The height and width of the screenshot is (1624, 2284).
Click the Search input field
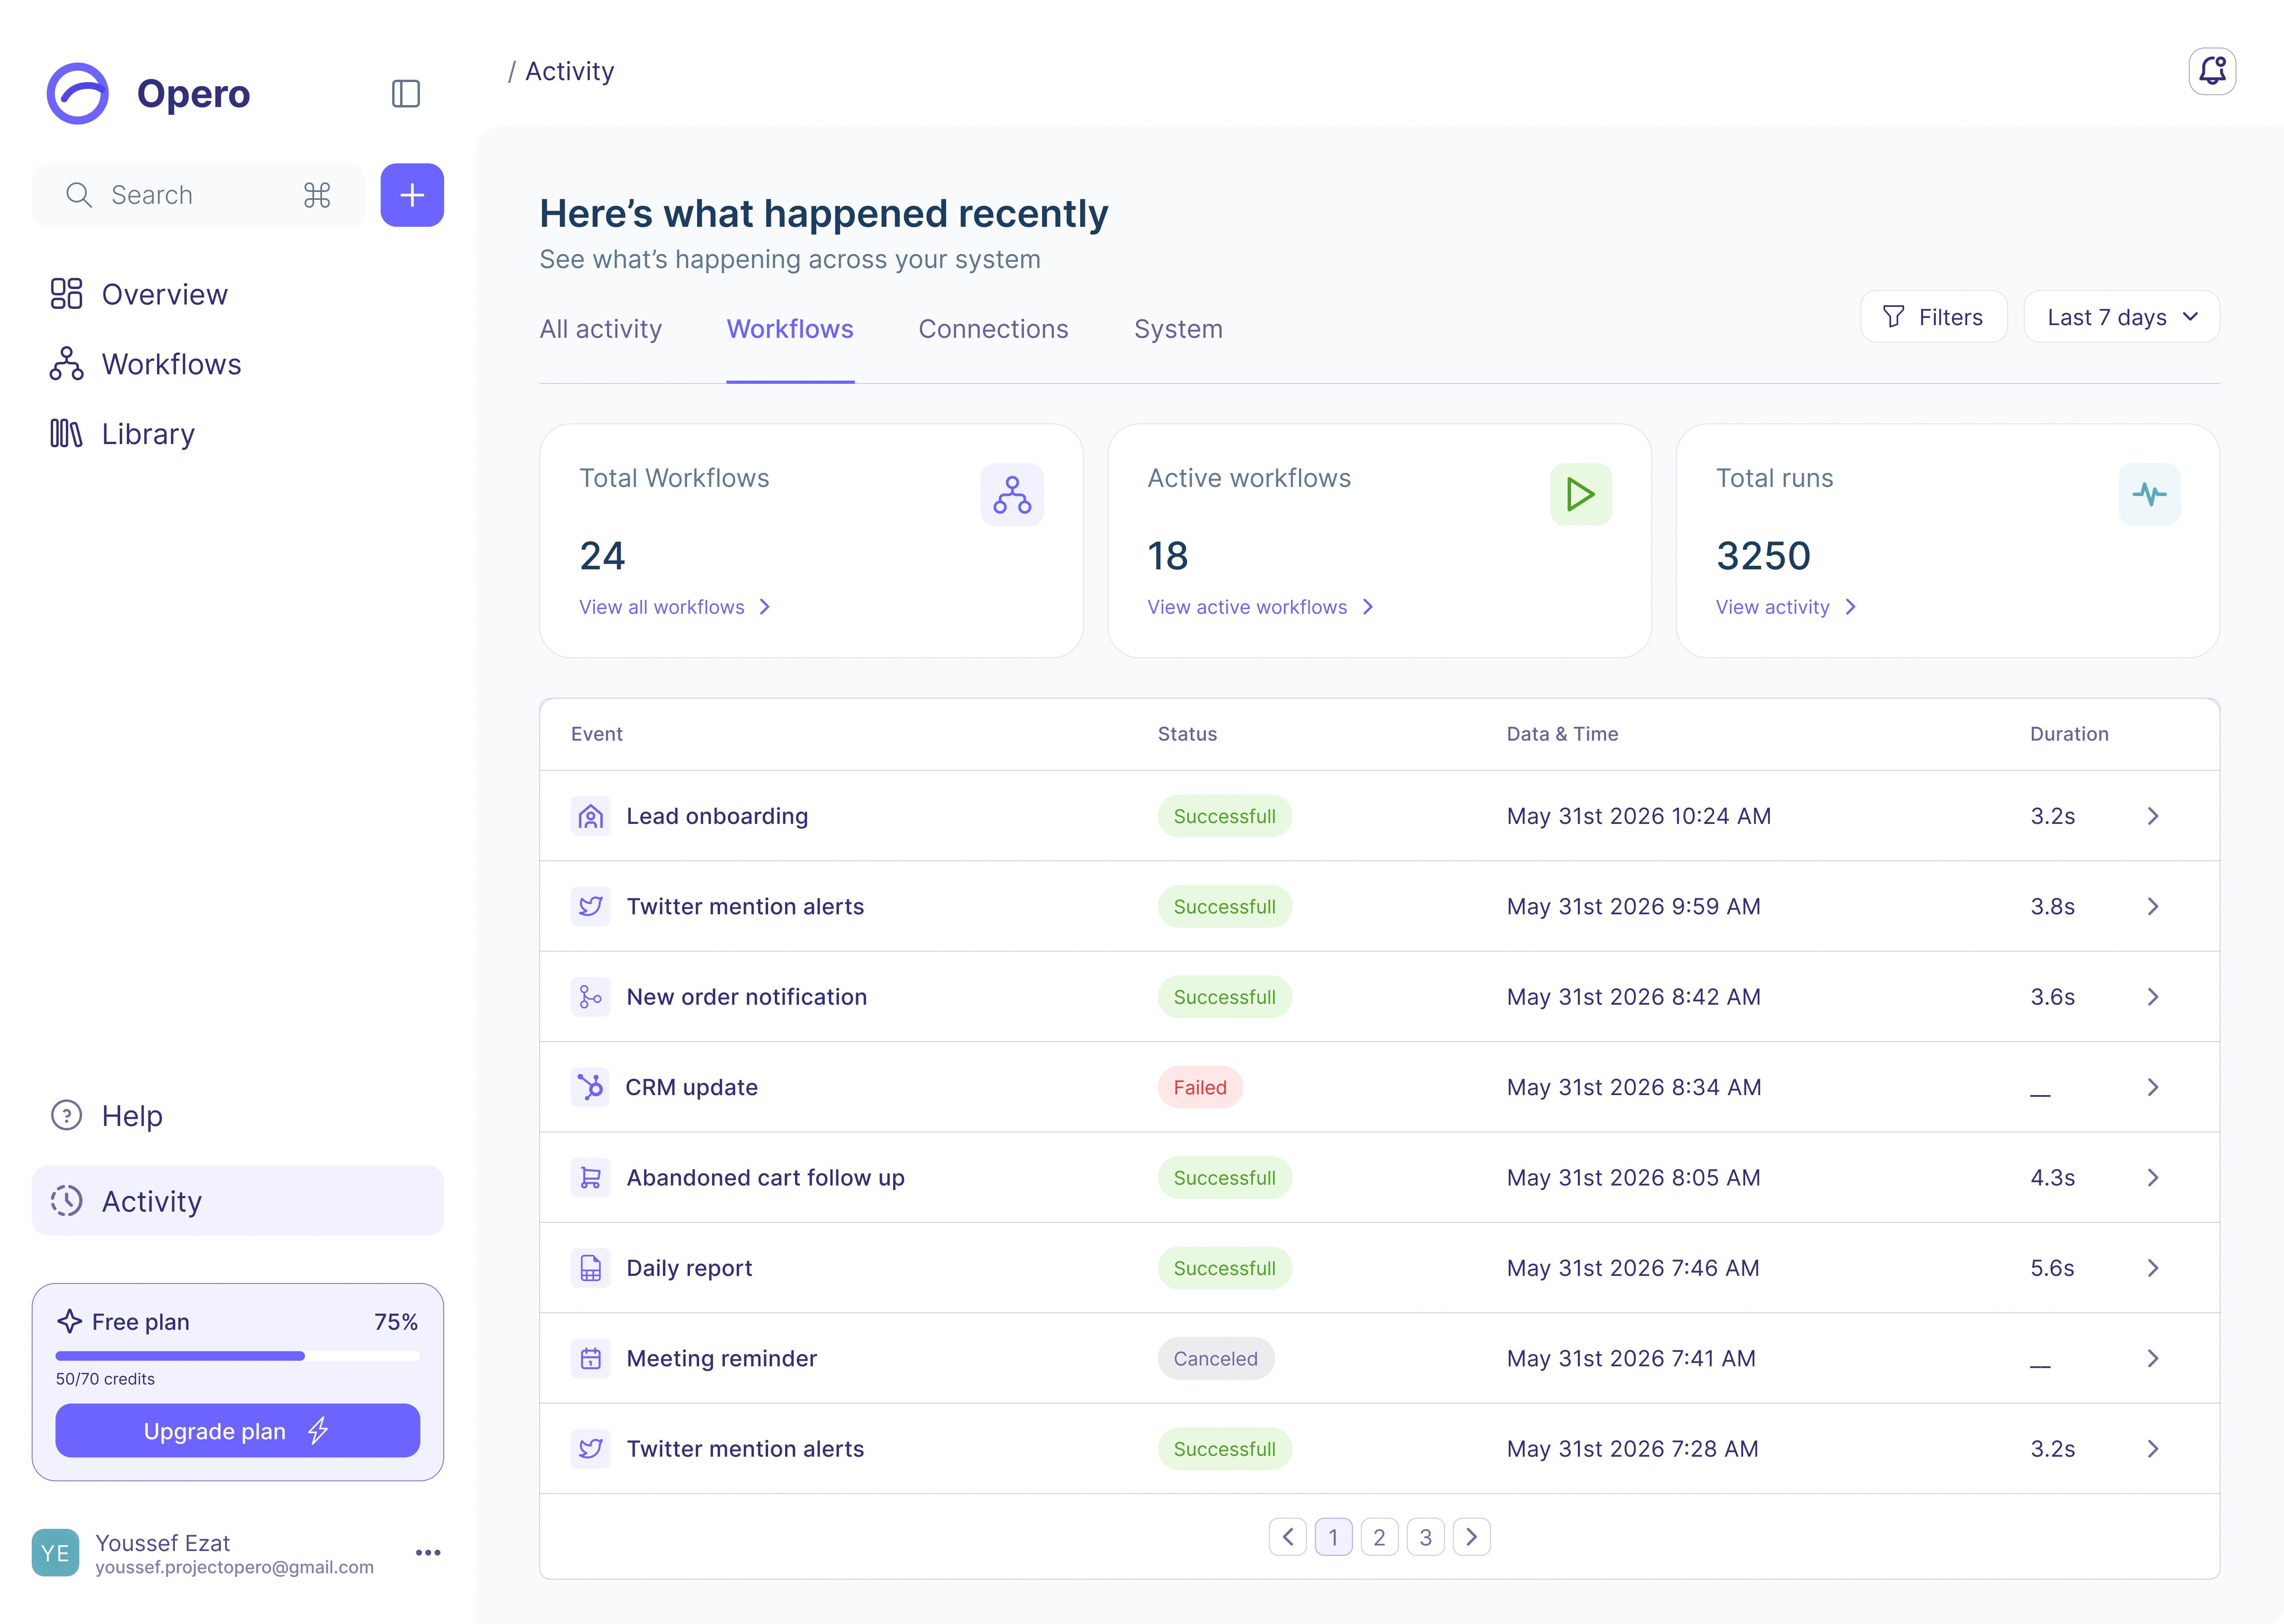click(x=198, y=195)
